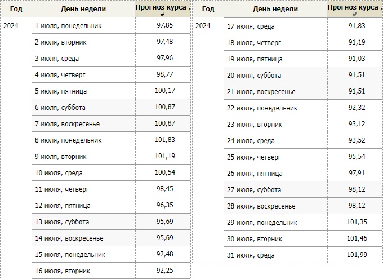Click the '5 июля, пятница' row label
The height and width of the screenshot is (279, 383).
point(61,91)
